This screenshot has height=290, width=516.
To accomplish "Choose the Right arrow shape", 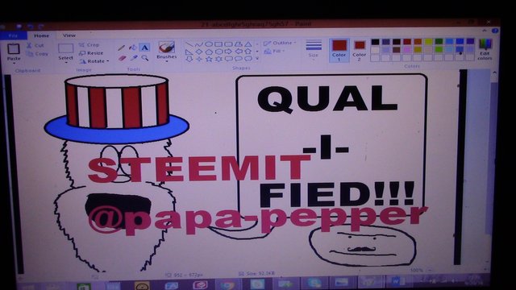I will click(228, 52).
